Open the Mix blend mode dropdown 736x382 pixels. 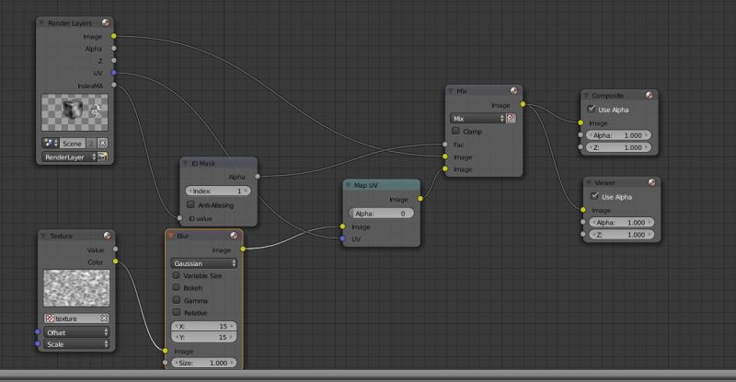point(477,119)
